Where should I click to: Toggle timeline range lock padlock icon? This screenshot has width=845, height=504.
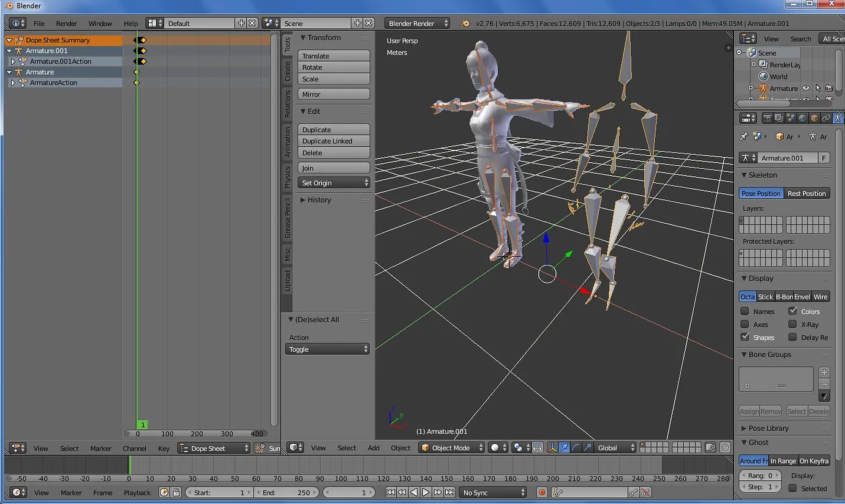176,492
